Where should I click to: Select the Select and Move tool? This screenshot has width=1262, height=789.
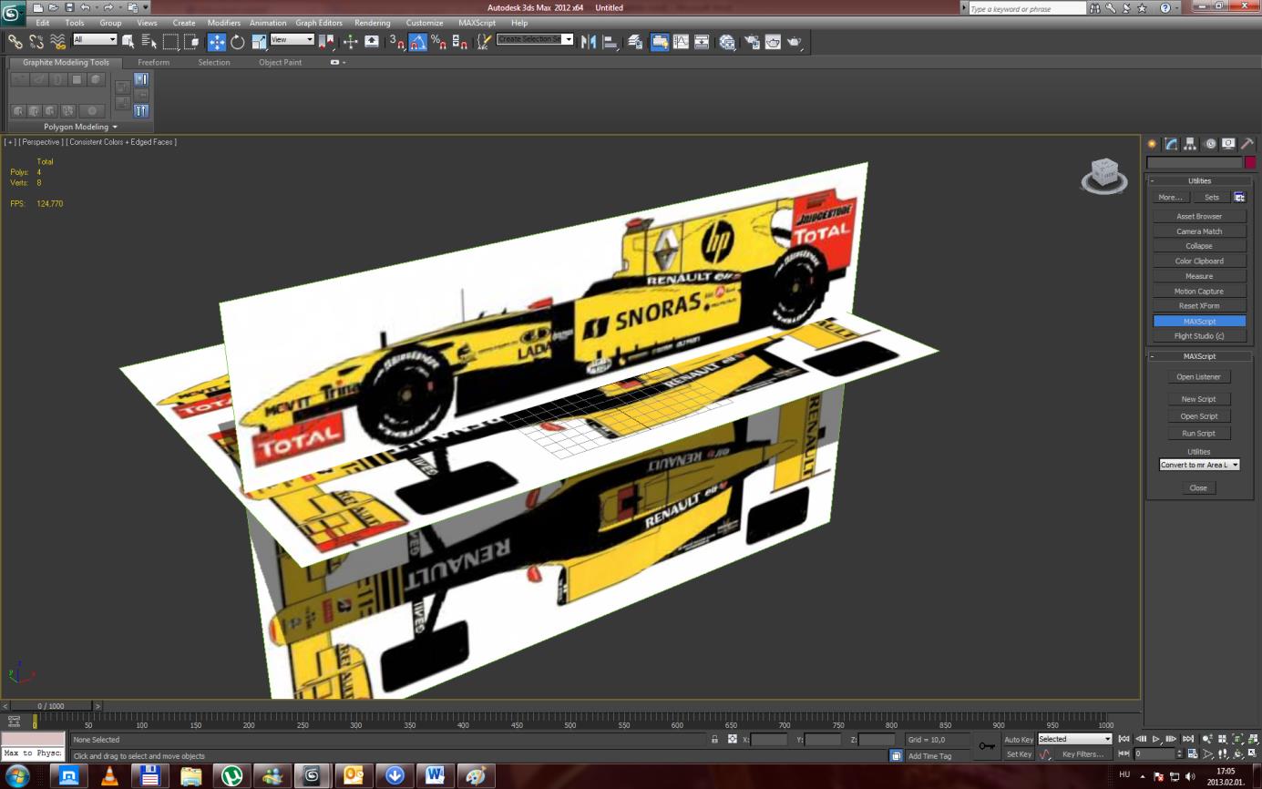click(x=216, y=41)
